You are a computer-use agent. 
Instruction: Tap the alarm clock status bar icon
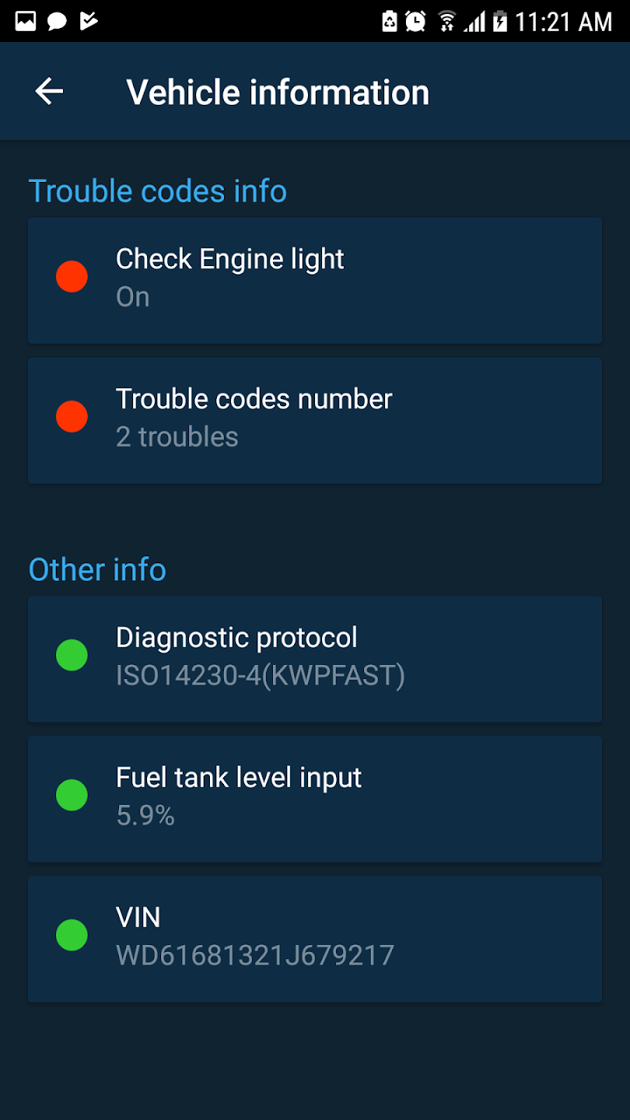(415, 21)
